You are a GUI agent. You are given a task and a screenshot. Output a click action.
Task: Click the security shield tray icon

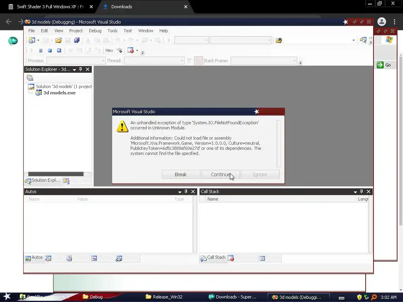pos(359,297)
